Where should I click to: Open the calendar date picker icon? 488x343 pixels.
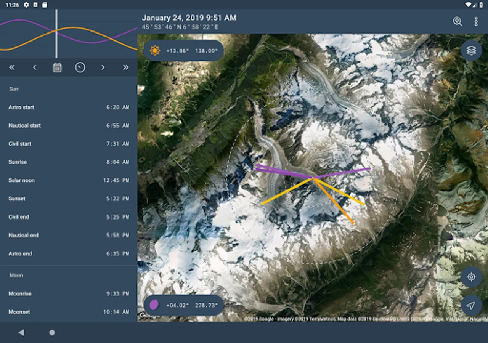point(57,67)
